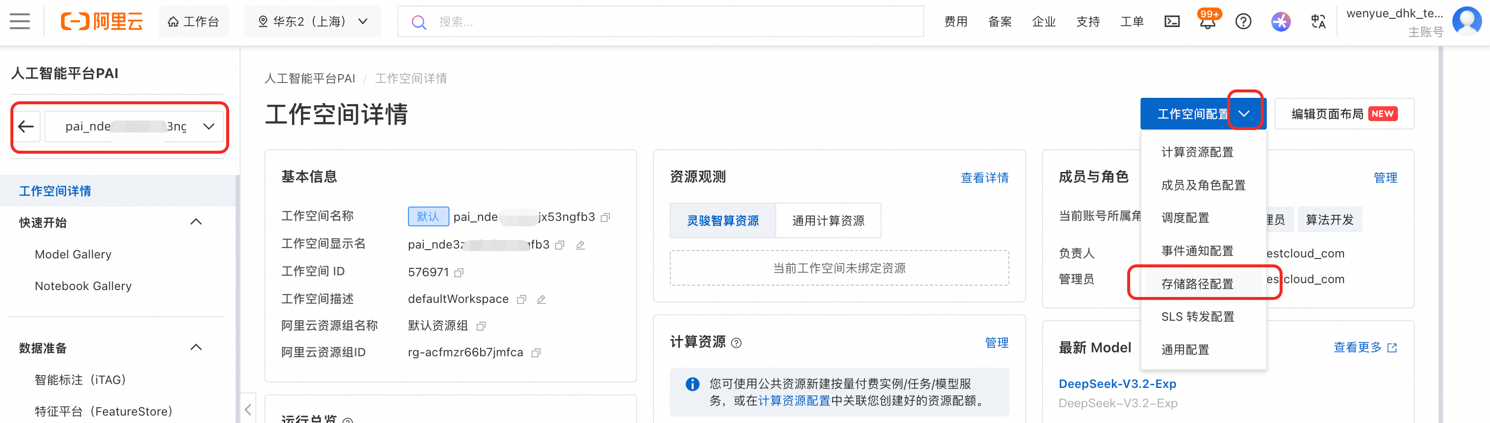1490x423 pixels.
Task: Show the 计算资源 help tooltip icon
Action: coord(736,343)
